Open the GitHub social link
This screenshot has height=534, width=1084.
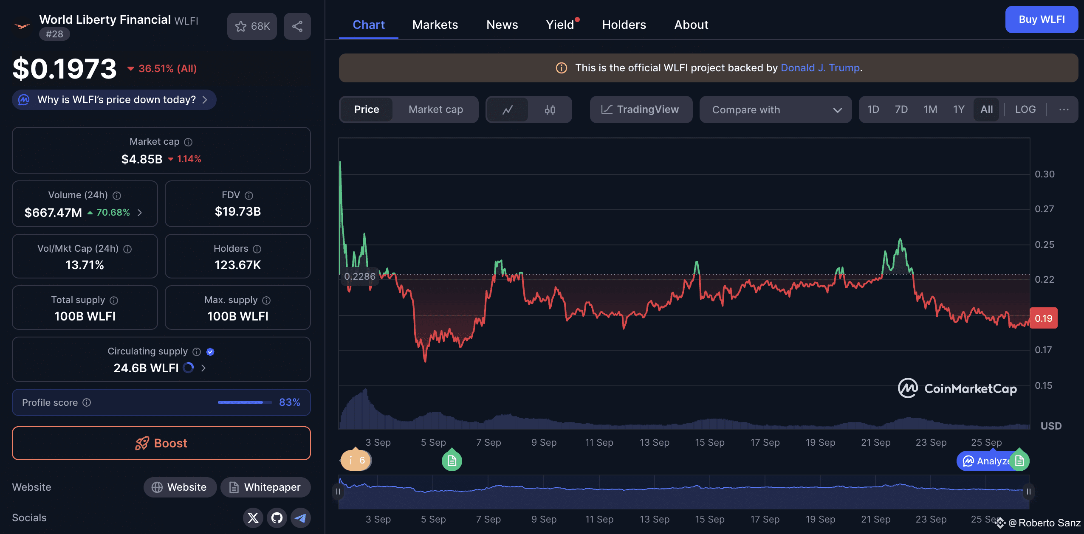277,518
